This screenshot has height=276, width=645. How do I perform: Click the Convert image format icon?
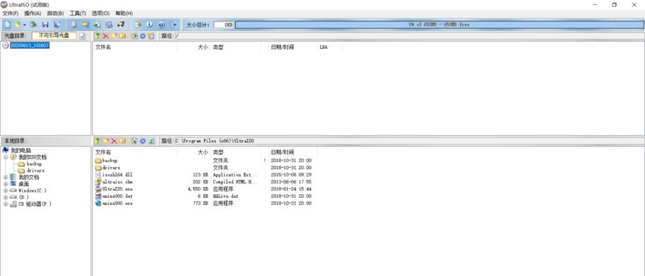tap(86, 25)
